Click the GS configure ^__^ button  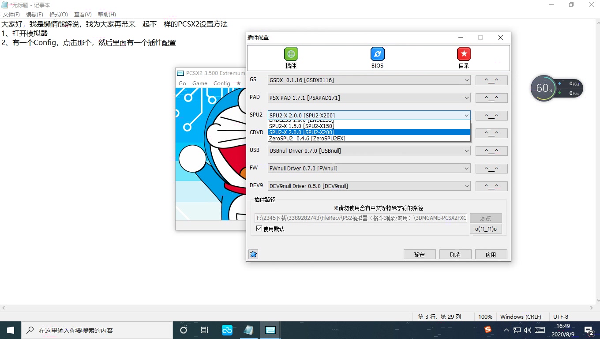pos(491,80)
